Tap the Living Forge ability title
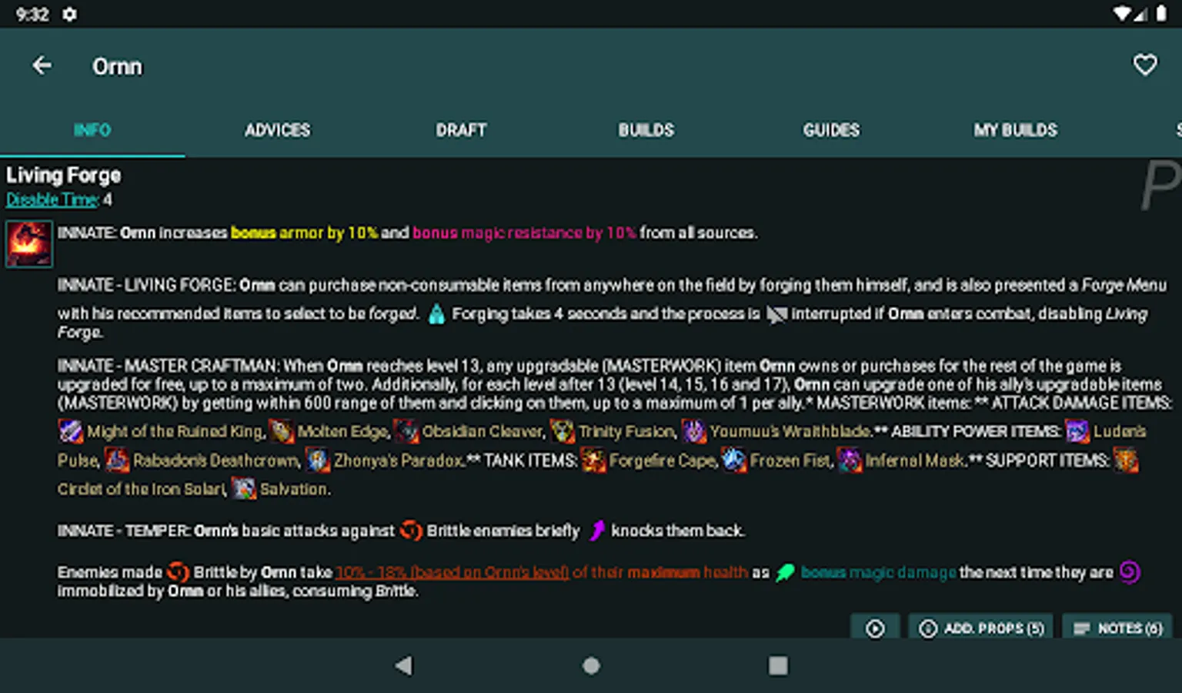 coord(64,176)
